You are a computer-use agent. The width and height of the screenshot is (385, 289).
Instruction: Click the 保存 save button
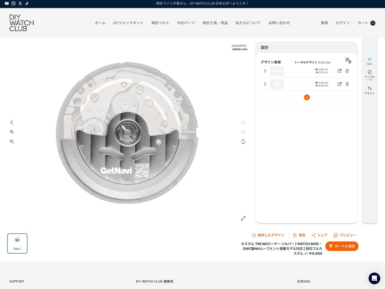pos(299,235)
